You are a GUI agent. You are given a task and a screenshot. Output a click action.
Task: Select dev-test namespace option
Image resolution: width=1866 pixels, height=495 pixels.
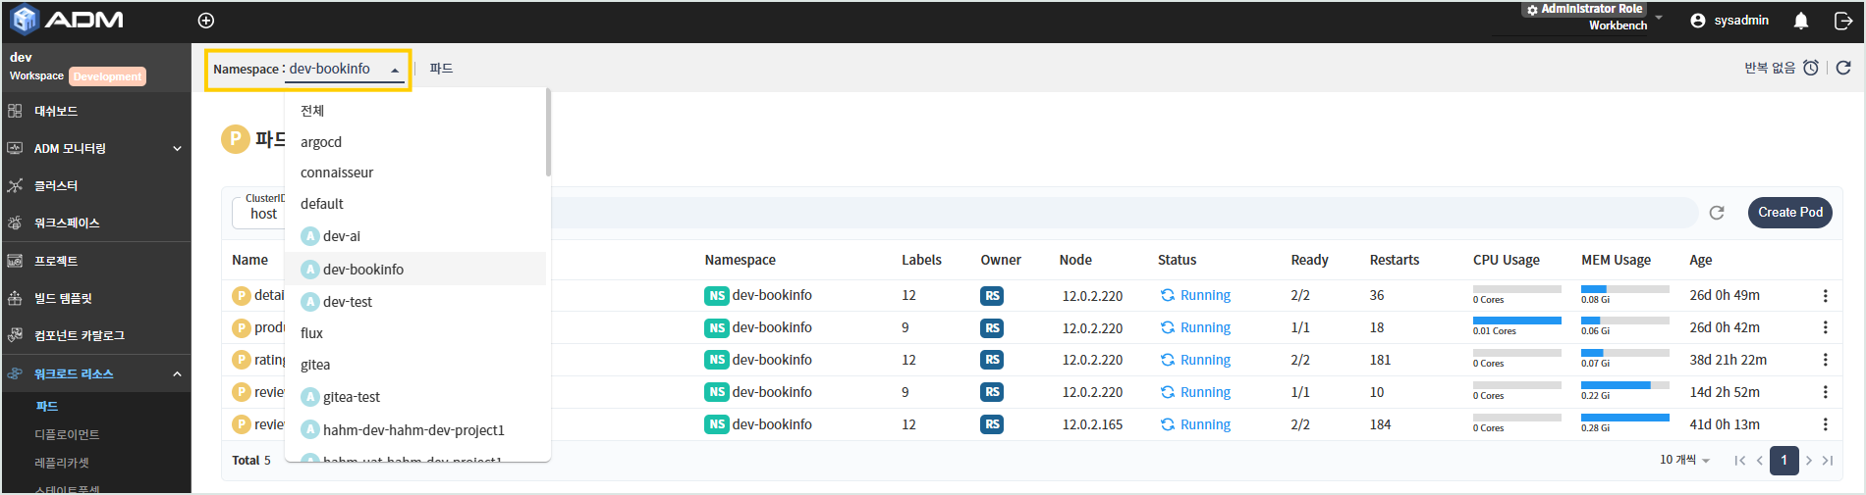coord(416,302)
